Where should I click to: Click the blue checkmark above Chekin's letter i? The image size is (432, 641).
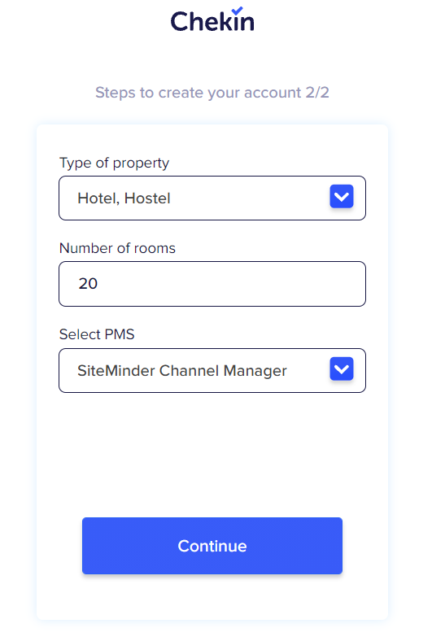[x=237, y=11]
